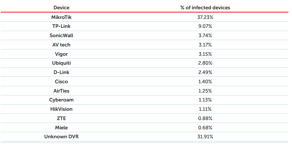Select the SonicWall device name
Viewport: 292px width, 144px height.
coord(61,35)
